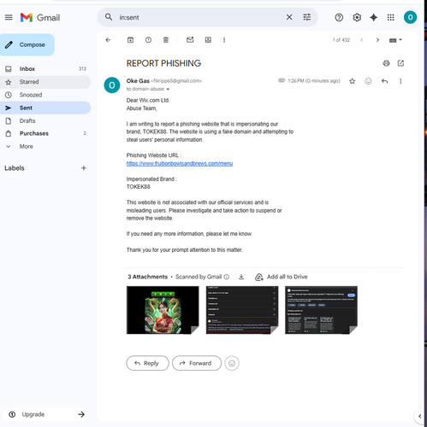
Task: Open email in a new window
Action: click(400, 63)
